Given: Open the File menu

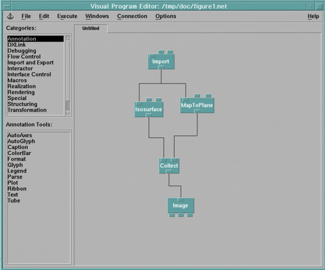Looking at the screenshot, I should tap(26, 16).
